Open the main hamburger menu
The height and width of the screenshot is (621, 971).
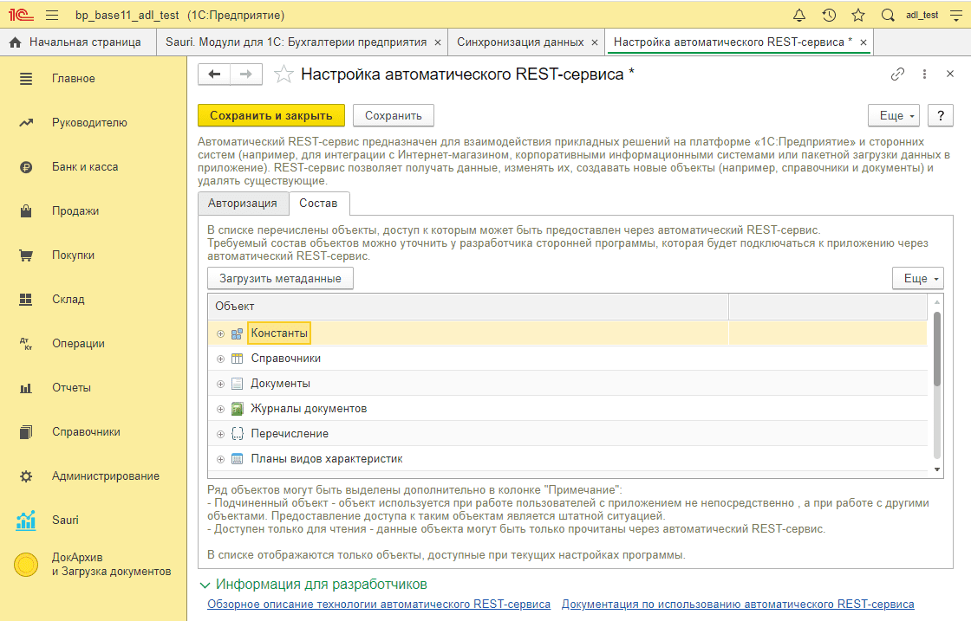[52, 16]
